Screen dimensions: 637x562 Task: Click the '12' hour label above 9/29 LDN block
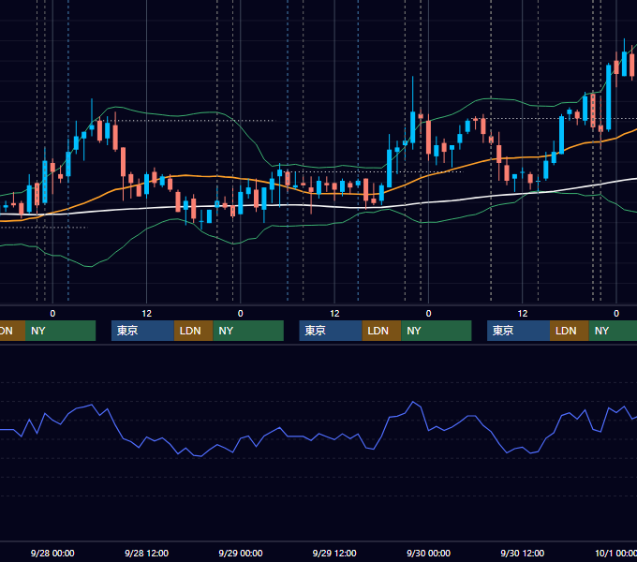334,314
